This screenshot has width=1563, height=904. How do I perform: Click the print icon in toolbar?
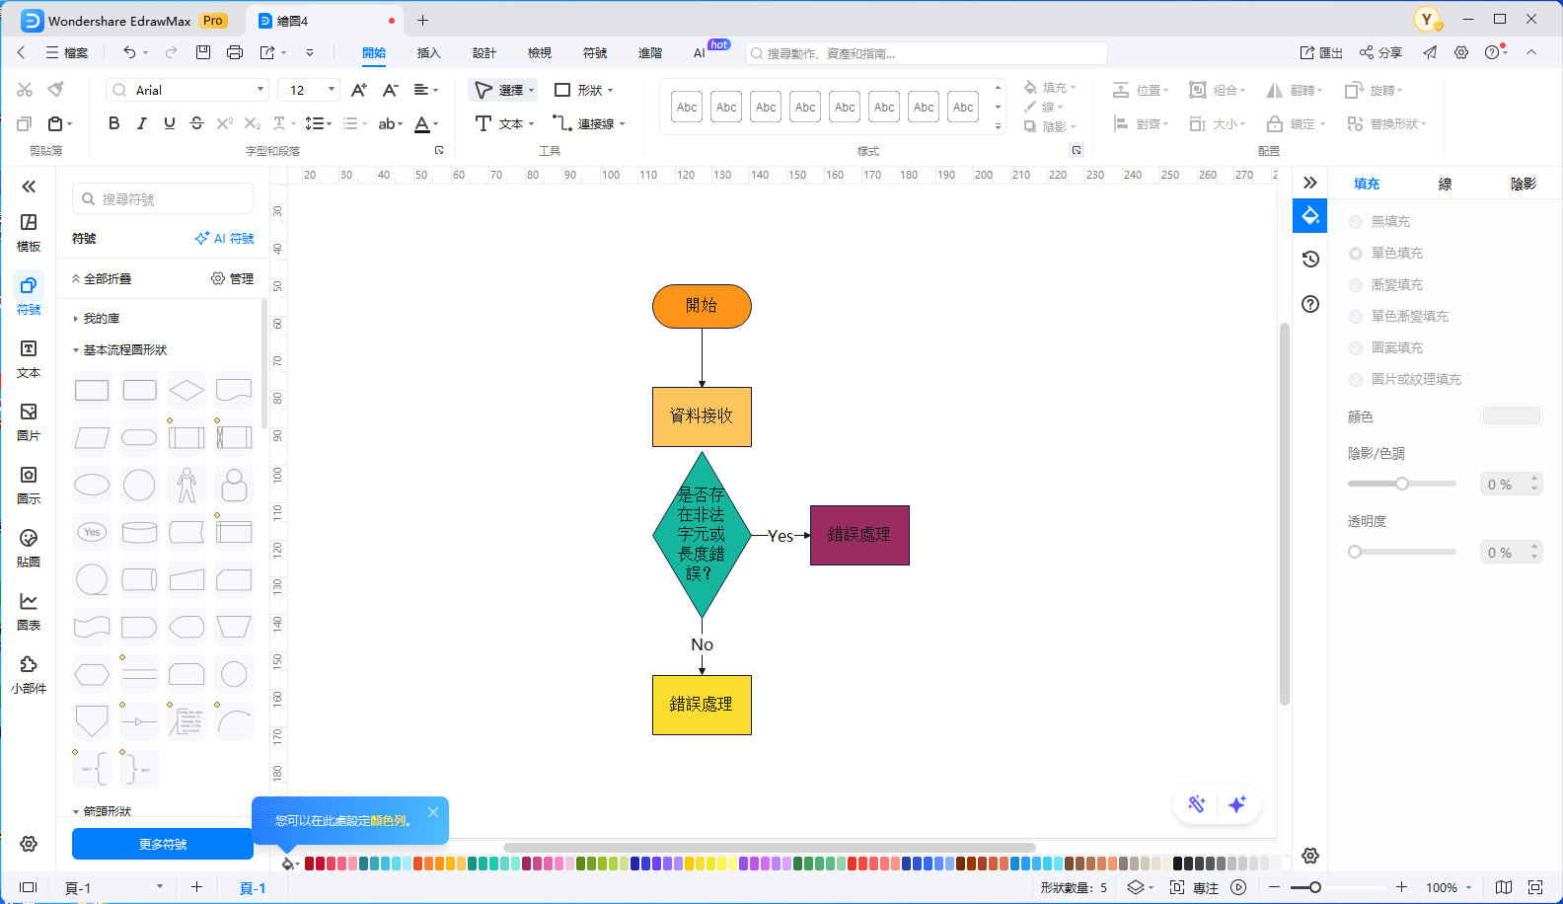coord(235,52)
